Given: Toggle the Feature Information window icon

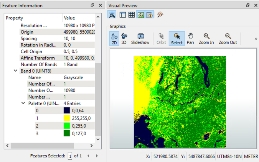Looking at the screenshot, I should 150,15.
